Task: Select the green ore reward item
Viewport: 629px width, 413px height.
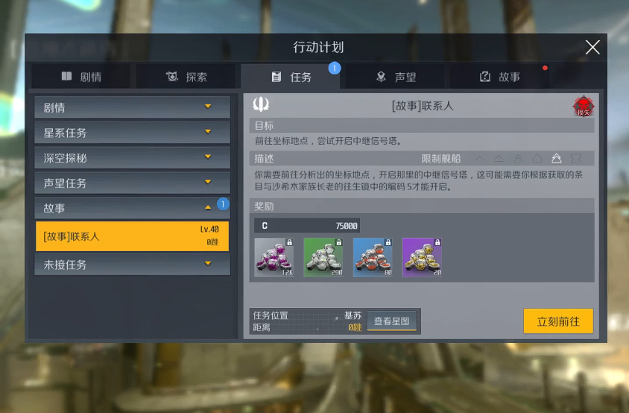Action: [323, 257]
